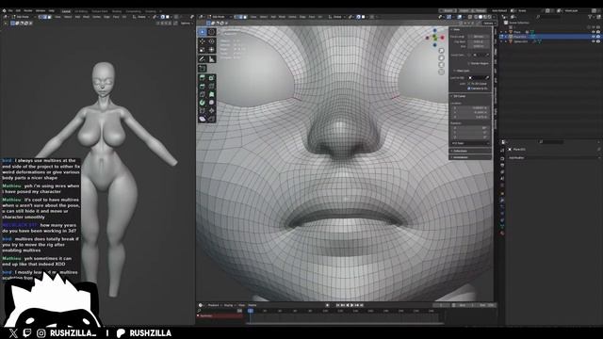
Task: Click the zoom magnifier navigation icon
Action: [442, 51]
